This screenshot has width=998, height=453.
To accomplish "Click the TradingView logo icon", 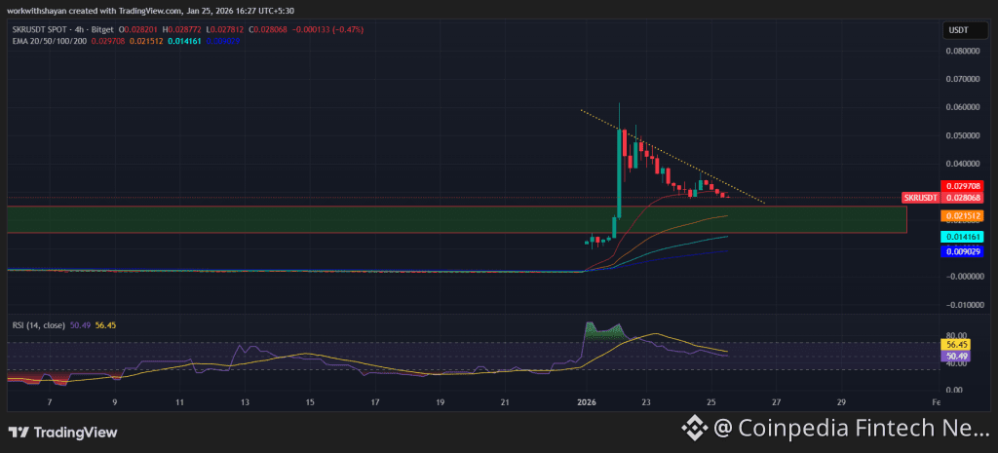I will click(x=18, y=433).
